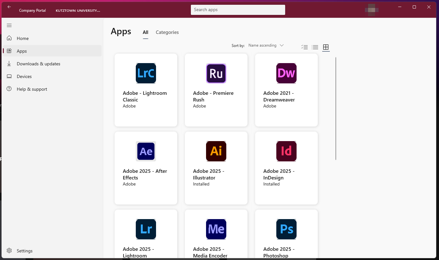This screenshot has height=260, width=439.
Task: Open the Photoshop Ps icon
Action: click(x=286, y=229)
